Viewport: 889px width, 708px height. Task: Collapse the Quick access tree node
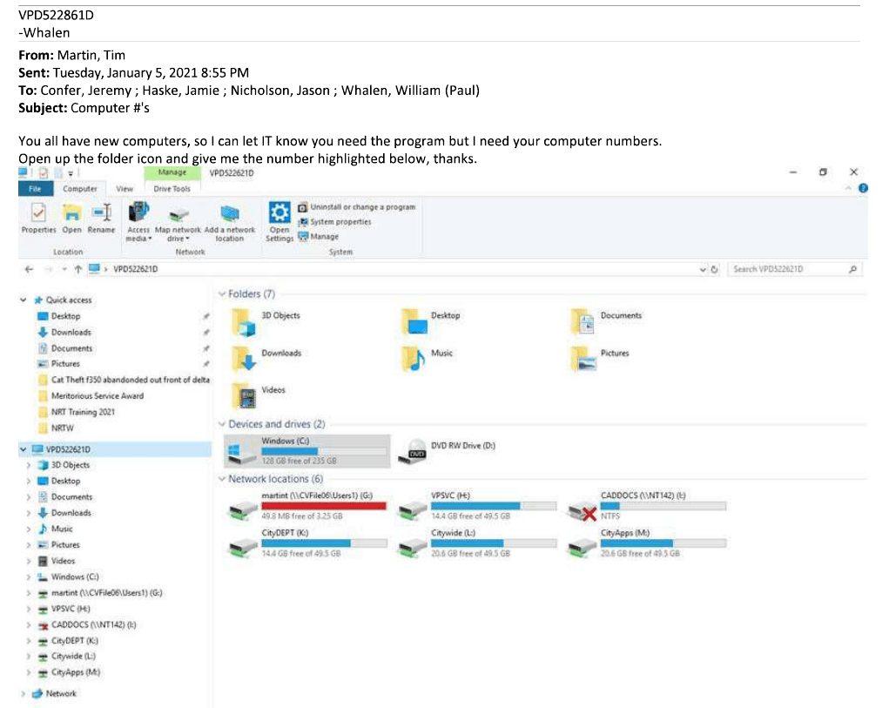point(24,300)
